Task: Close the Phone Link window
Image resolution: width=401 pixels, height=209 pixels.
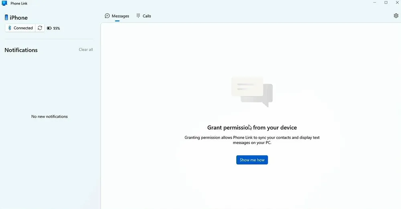Action: tap(397, 3)
